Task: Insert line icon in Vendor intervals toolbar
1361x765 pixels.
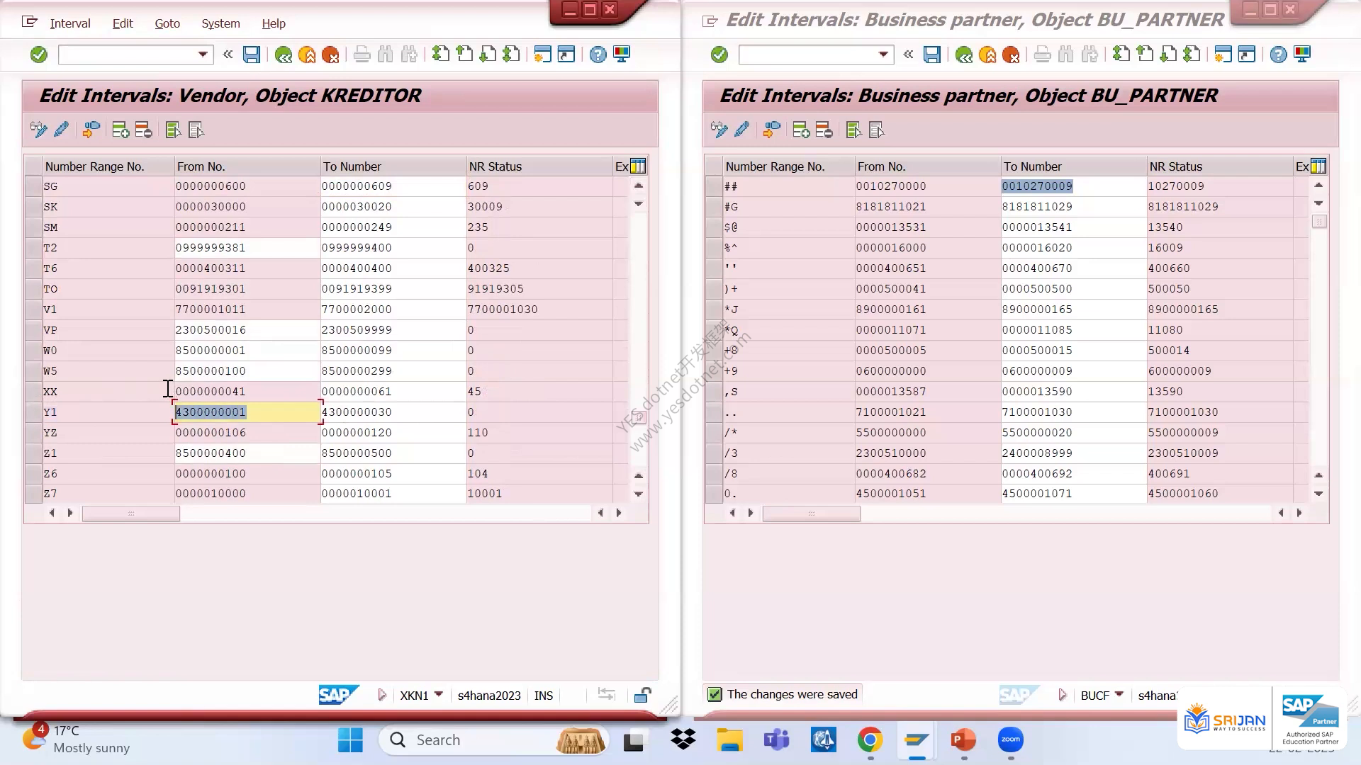Action: [121, 130]
